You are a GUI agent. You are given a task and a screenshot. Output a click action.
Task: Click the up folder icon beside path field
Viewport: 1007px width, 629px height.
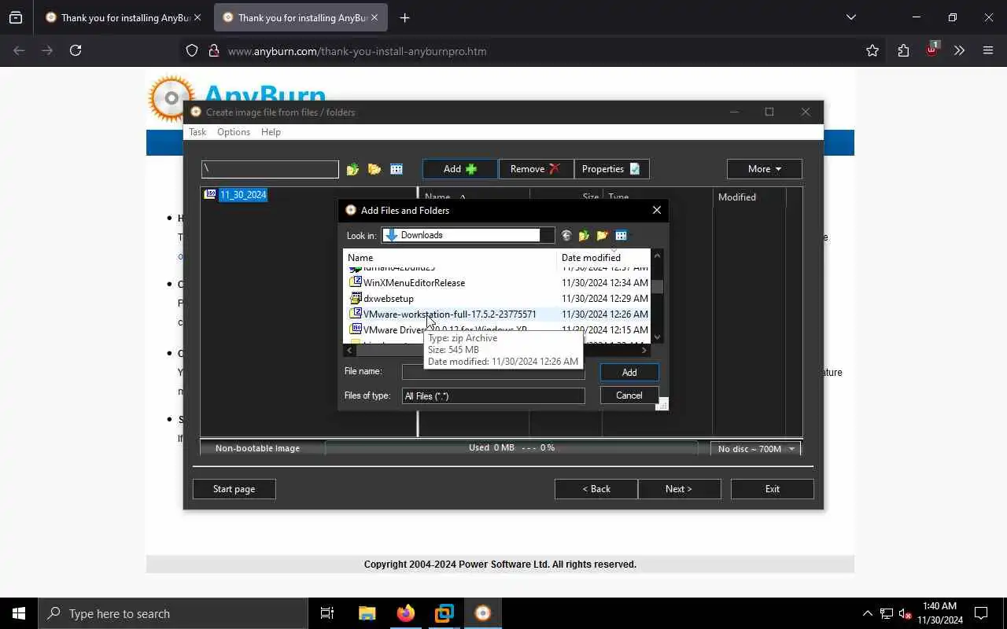pyautogui.click(x=352, y=169)
